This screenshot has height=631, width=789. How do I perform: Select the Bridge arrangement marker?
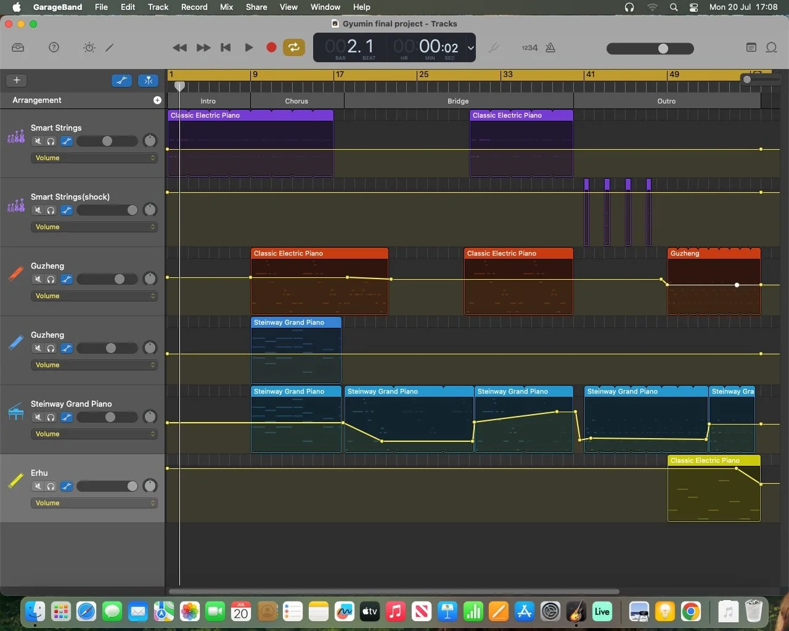click(458, 101)
